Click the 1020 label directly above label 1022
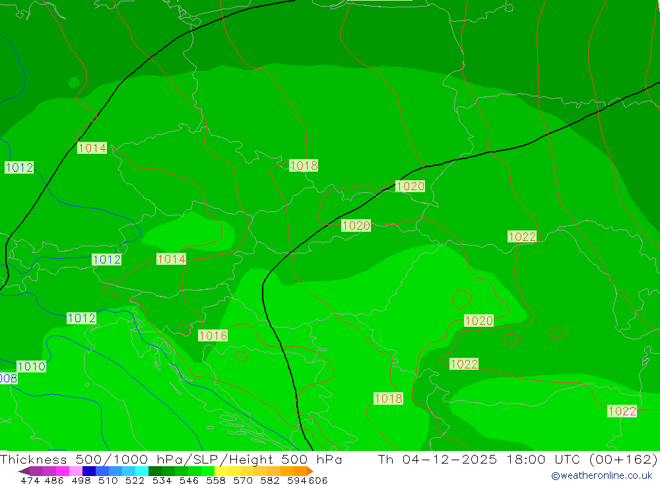This screenshot has height=484, width=660. pos(478,320)
